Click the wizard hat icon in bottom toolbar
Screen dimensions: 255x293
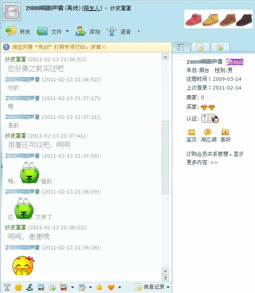pyautogui.click(x=30, y=287)
